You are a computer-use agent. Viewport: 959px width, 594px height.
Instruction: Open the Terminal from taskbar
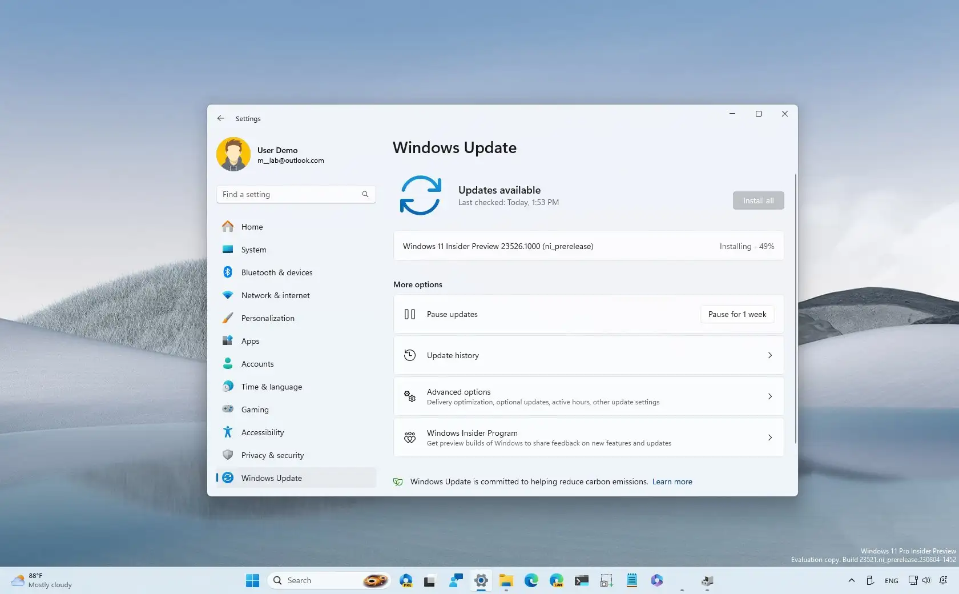pos(581,580)
